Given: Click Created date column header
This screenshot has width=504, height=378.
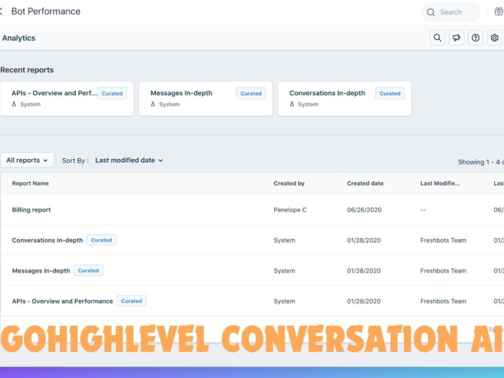Looking at the screenshot, I should pyautogui.click(x=365, y=183).
